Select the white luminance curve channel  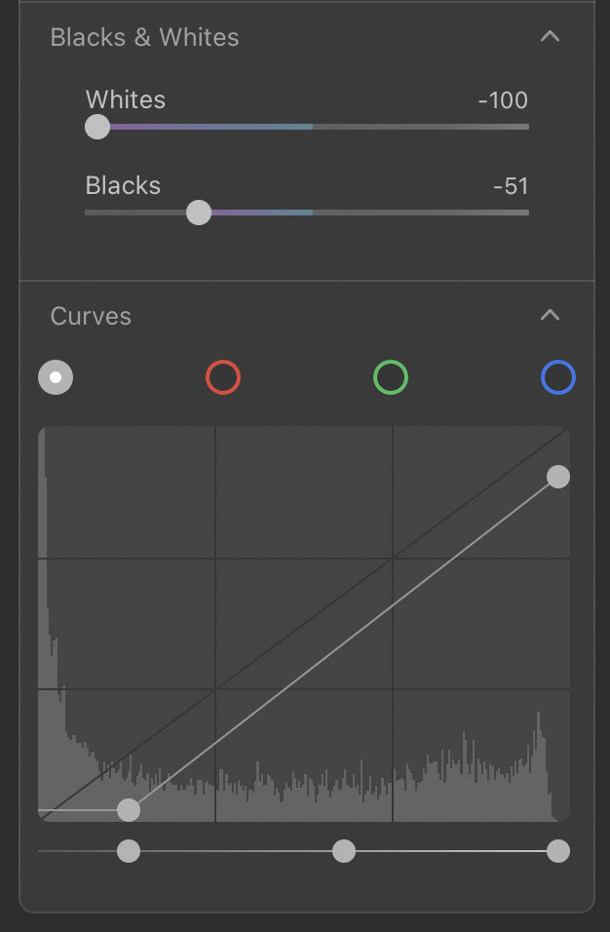coord(56,377)
